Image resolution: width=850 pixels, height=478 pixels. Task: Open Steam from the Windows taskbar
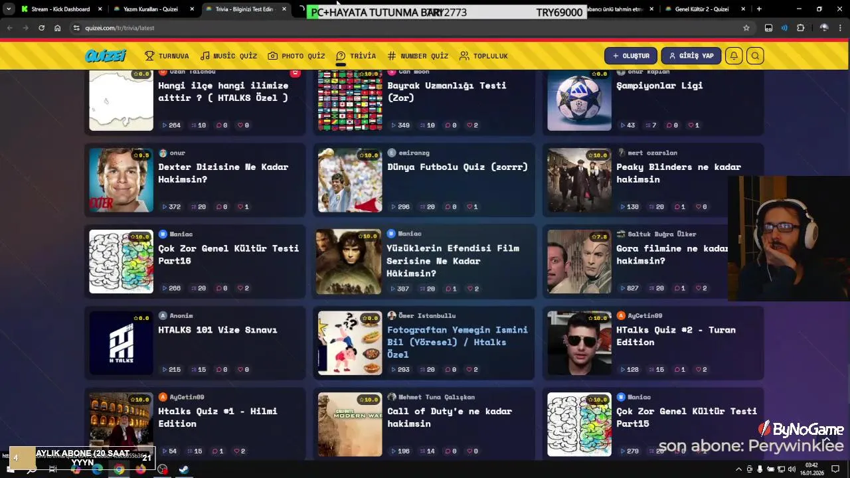click(x=184, y=469)
